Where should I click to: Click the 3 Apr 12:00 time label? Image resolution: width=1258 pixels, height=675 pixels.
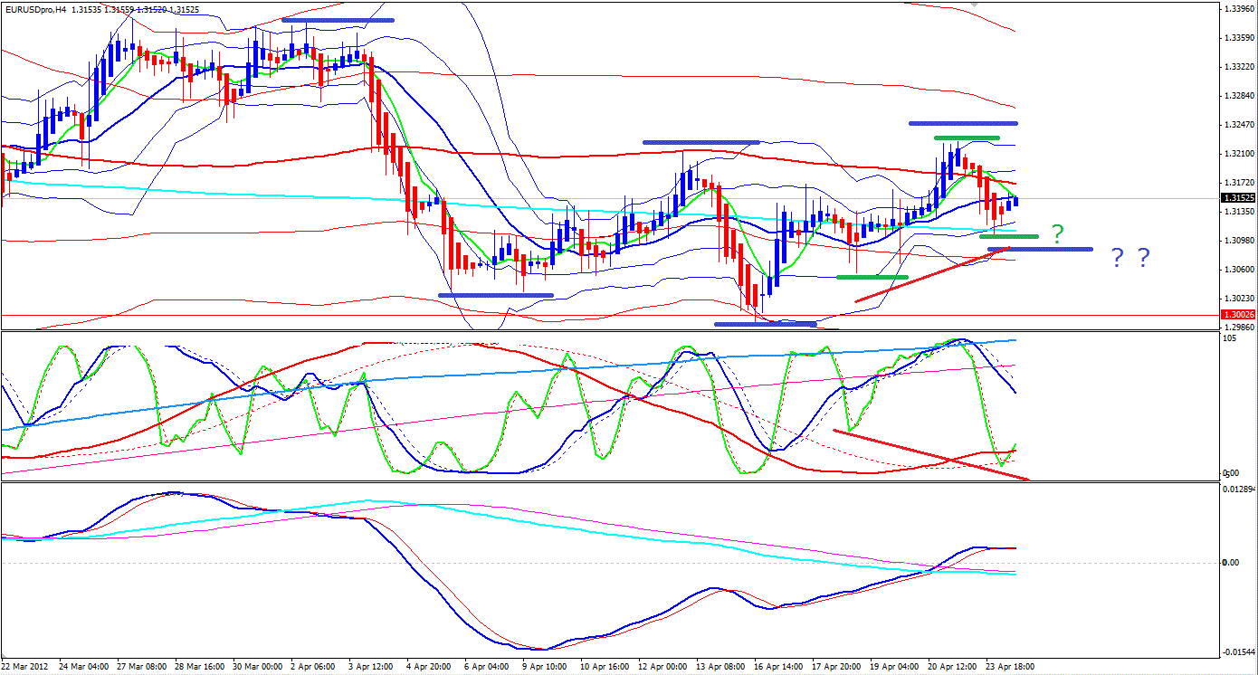373,666
